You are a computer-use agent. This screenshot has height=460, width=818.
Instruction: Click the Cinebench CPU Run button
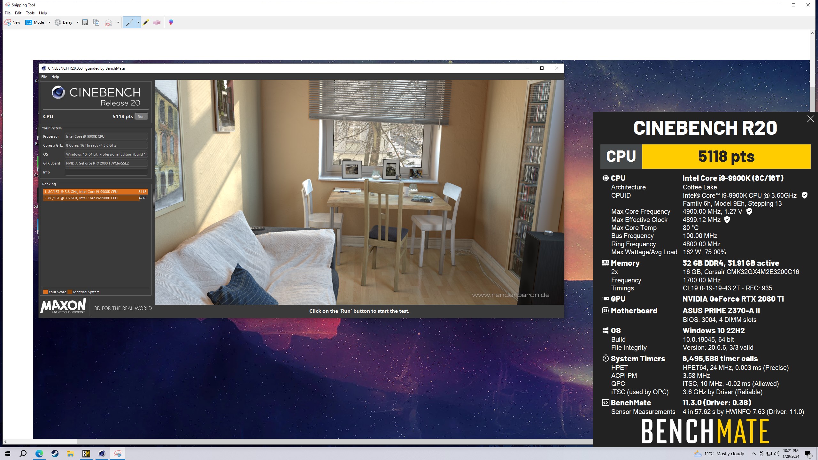tap(141, 117)
